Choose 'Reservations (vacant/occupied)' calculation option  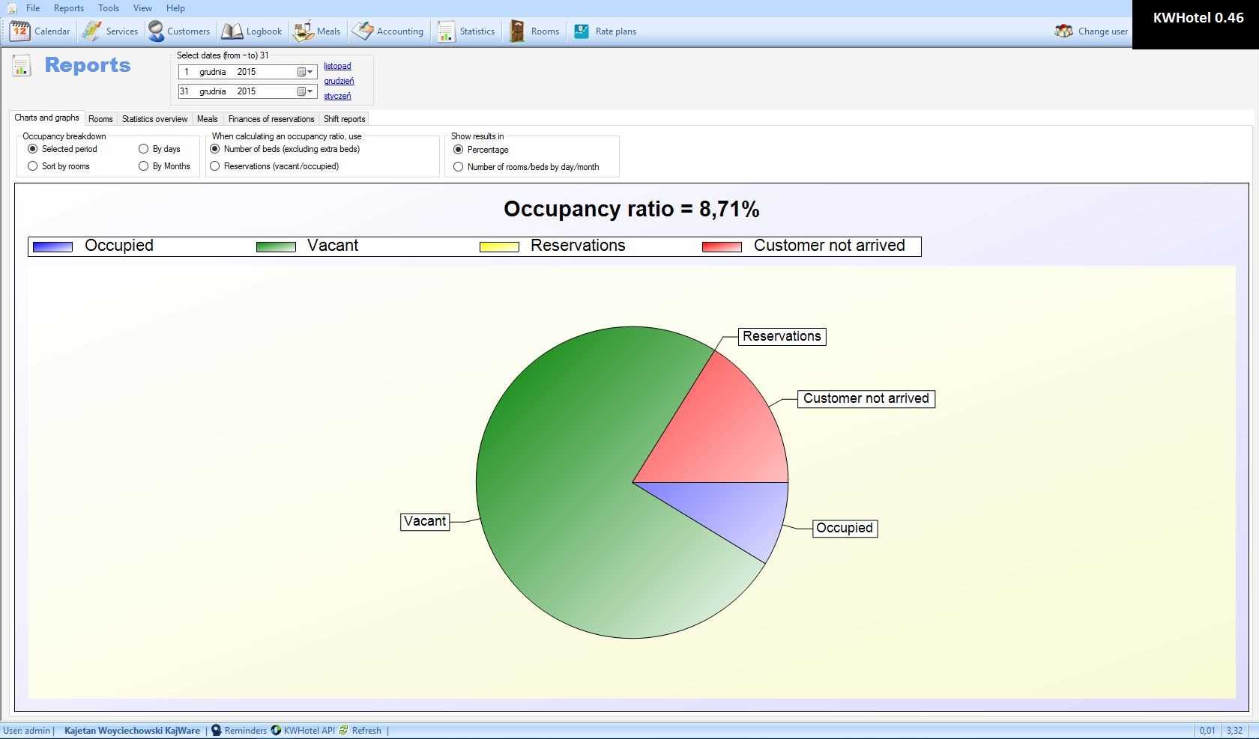point(215,166)
